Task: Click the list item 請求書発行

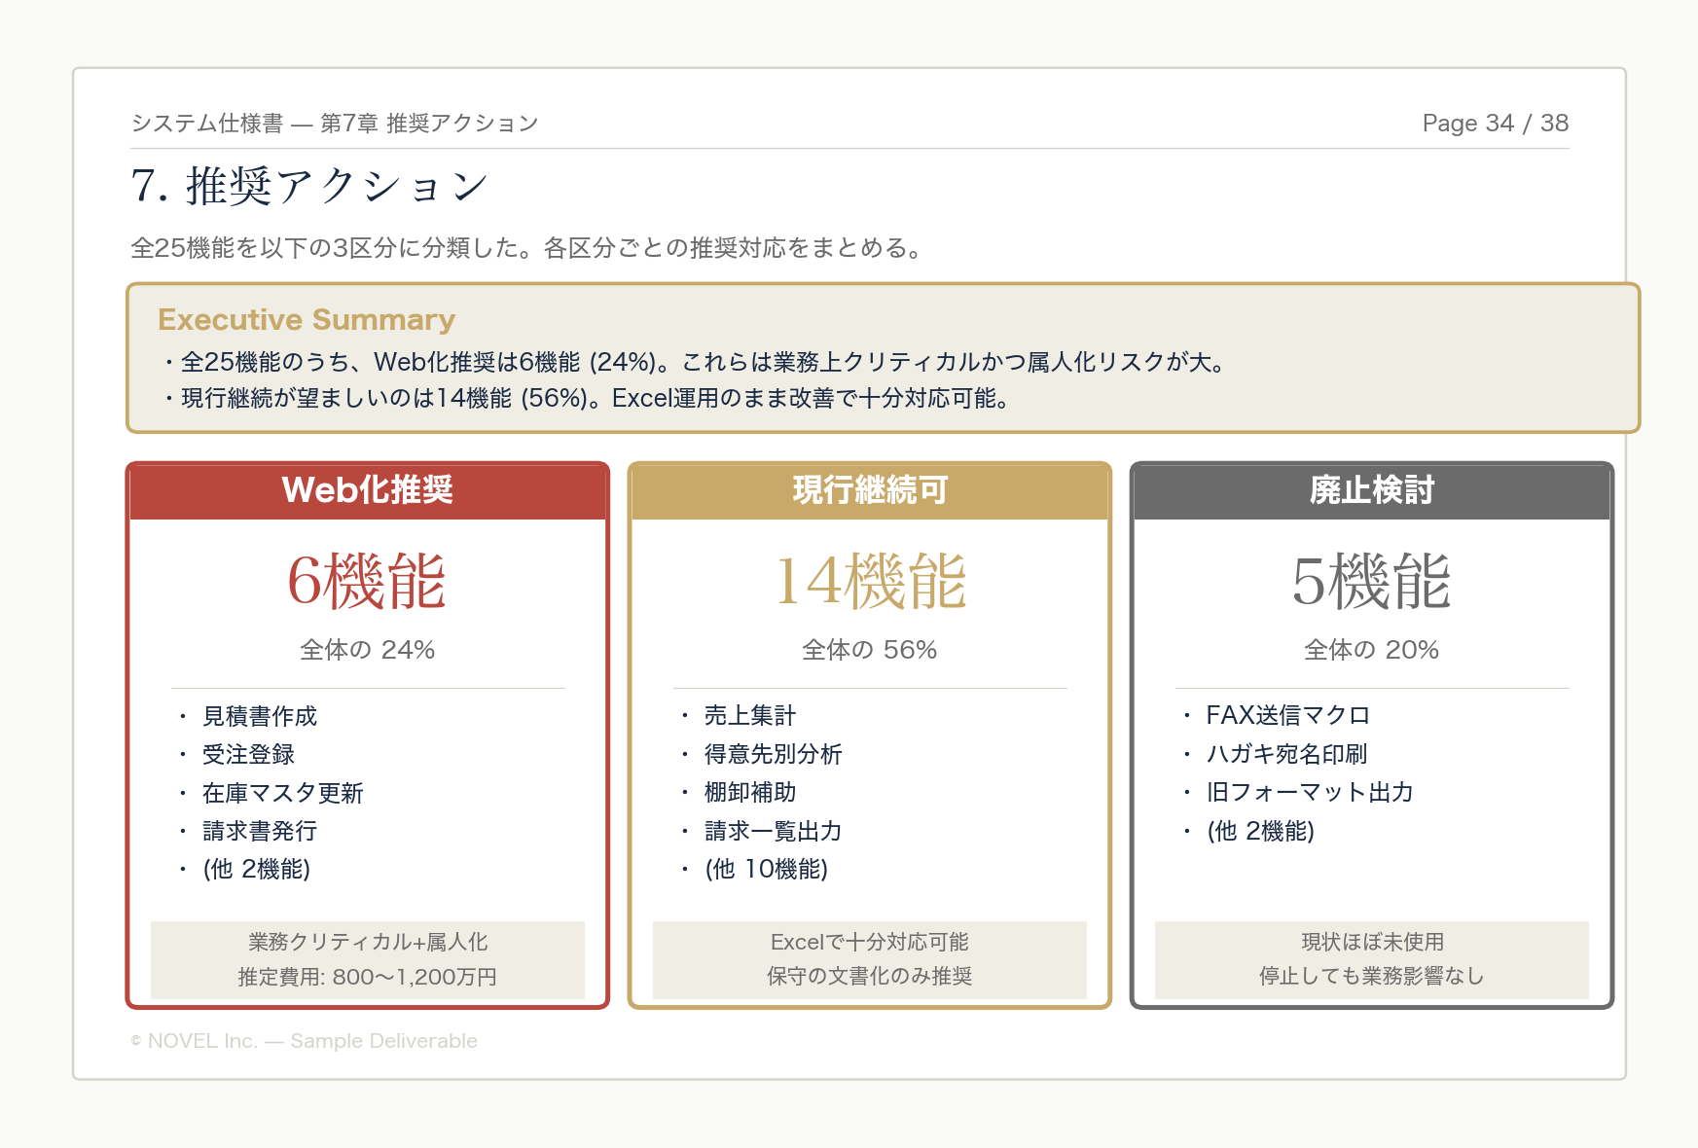Action: coord(260,831)
